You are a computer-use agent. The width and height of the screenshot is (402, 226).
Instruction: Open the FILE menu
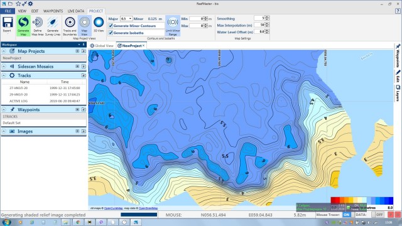[x=8, y=11]
